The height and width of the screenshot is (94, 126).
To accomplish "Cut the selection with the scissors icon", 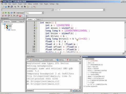I will [x=22, y=7].
